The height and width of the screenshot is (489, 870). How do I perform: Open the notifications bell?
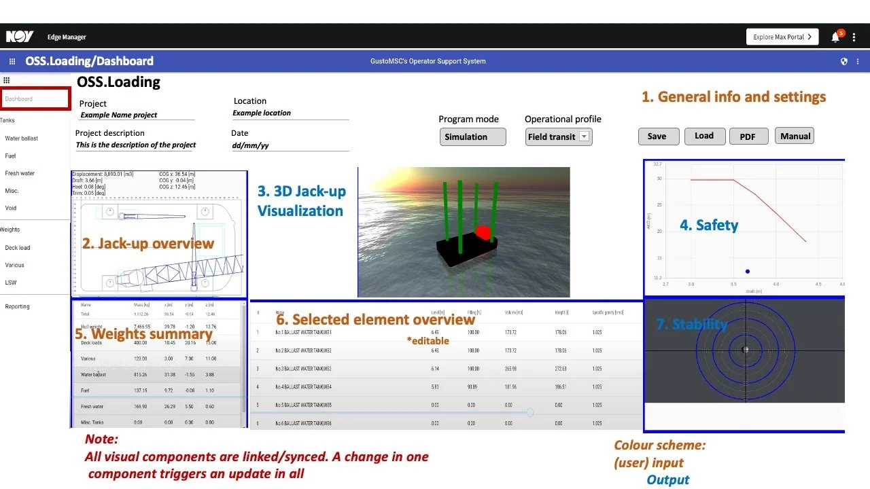point(835,37)
